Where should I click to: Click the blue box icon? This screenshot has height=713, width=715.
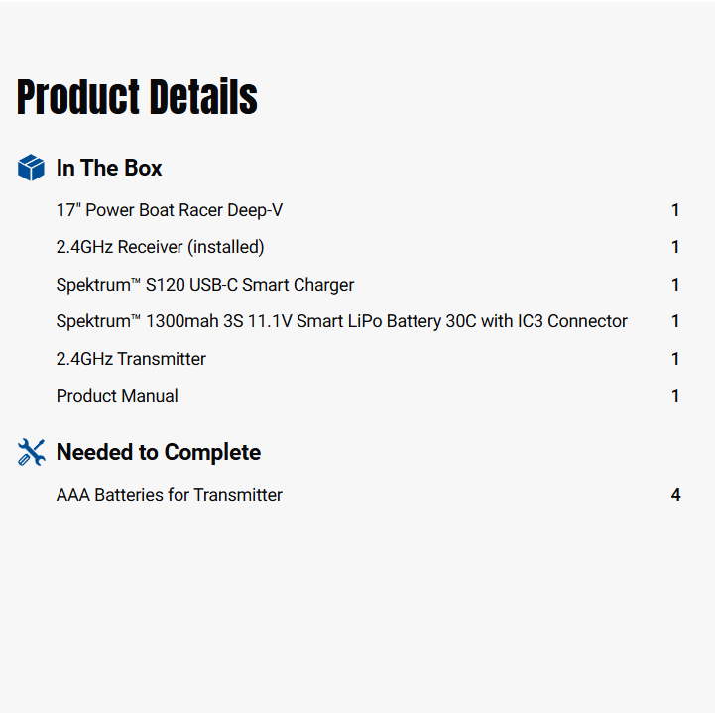point(32,168)
